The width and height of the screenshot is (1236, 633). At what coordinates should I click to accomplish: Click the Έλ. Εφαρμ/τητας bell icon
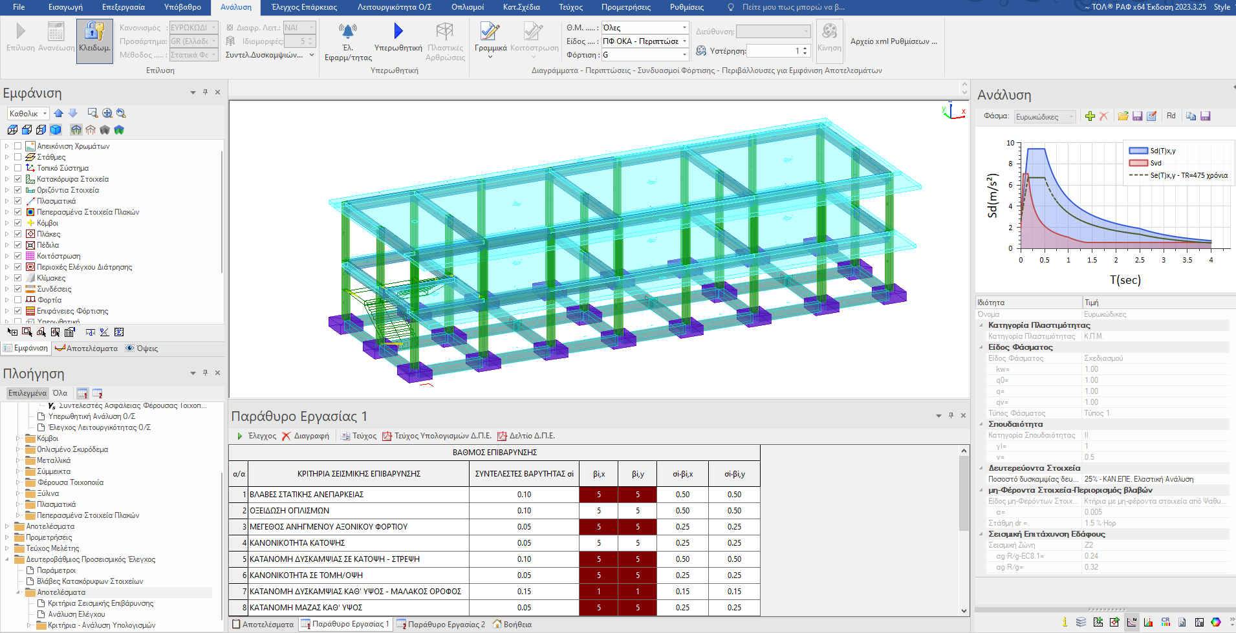pyautogui.click(x=347, y=31)
